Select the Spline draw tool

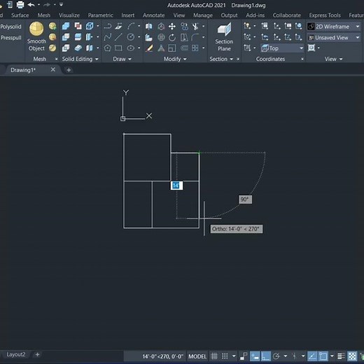click(x=108, y=37)
